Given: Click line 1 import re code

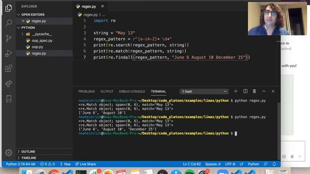Looking at the screenshot, I should pyautogui.click(x=105, y=20).
